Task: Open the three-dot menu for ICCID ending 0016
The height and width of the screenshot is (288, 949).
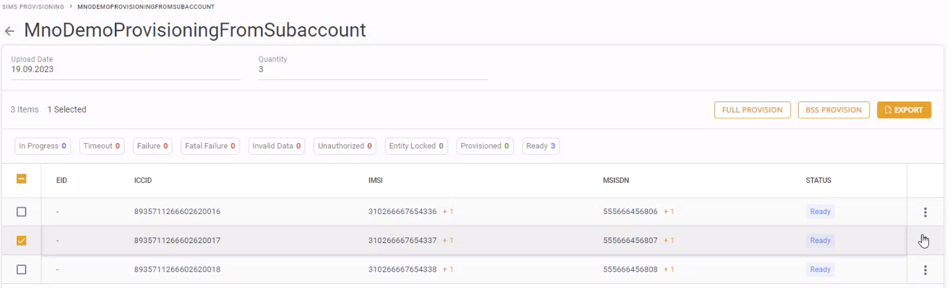Action: 925,212
